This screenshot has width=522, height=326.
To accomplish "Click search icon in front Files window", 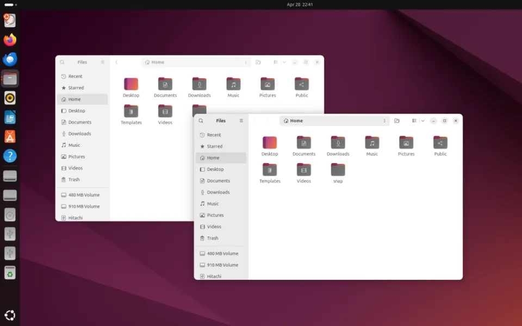I will pos(201,121).
